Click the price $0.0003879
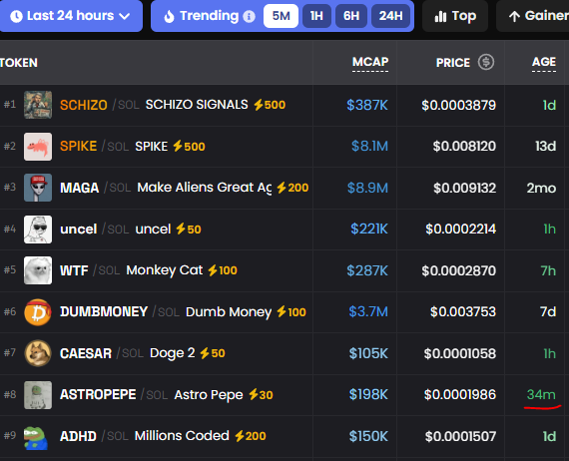This screenshot has height=461, width=569. [x=458, y=105]
